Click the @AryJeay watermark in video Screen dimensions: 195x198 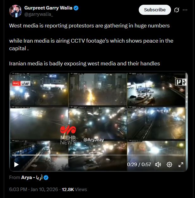(x=94, y=140)
